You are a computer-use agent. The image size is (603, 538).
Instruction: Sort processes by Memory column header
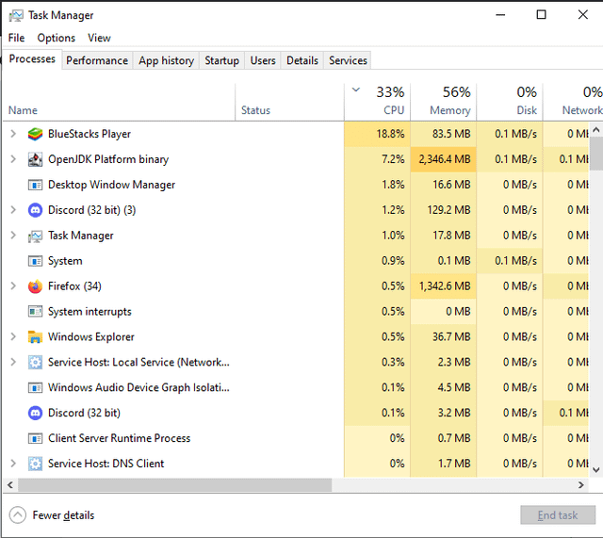pyautogui.click(x=443, y=101)
